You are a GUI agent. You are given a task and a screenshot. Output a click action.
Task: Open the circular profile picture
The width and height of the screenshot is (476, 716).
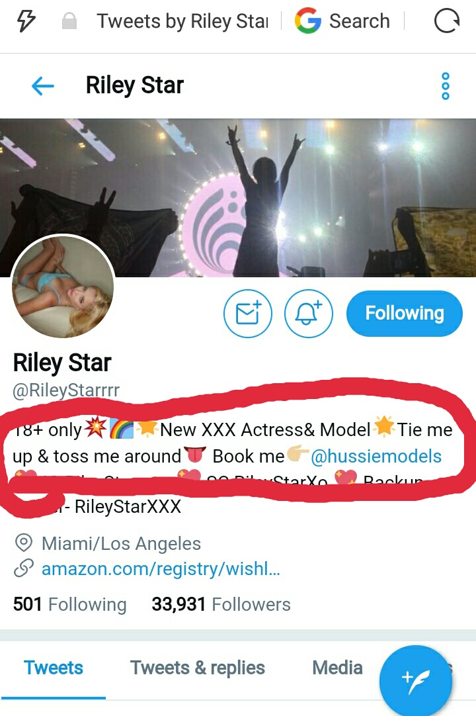[63, 287]
